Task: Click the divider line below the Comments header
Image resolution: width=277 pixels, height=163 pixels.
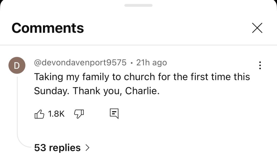Action: coord(138,45)
